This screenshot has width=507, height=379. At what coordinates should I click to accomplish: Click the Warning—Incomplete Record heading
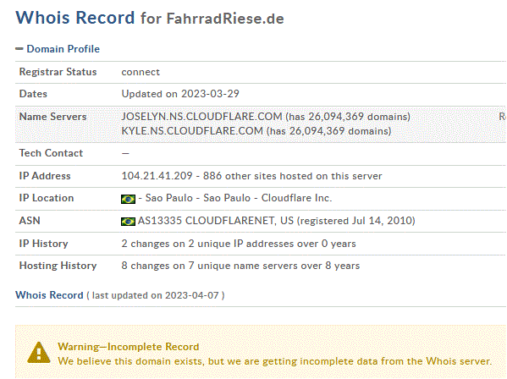129,347
